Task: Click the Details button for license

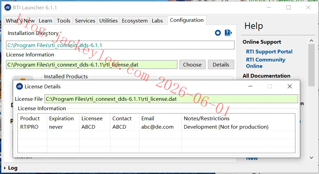Action: pos(221,64)
